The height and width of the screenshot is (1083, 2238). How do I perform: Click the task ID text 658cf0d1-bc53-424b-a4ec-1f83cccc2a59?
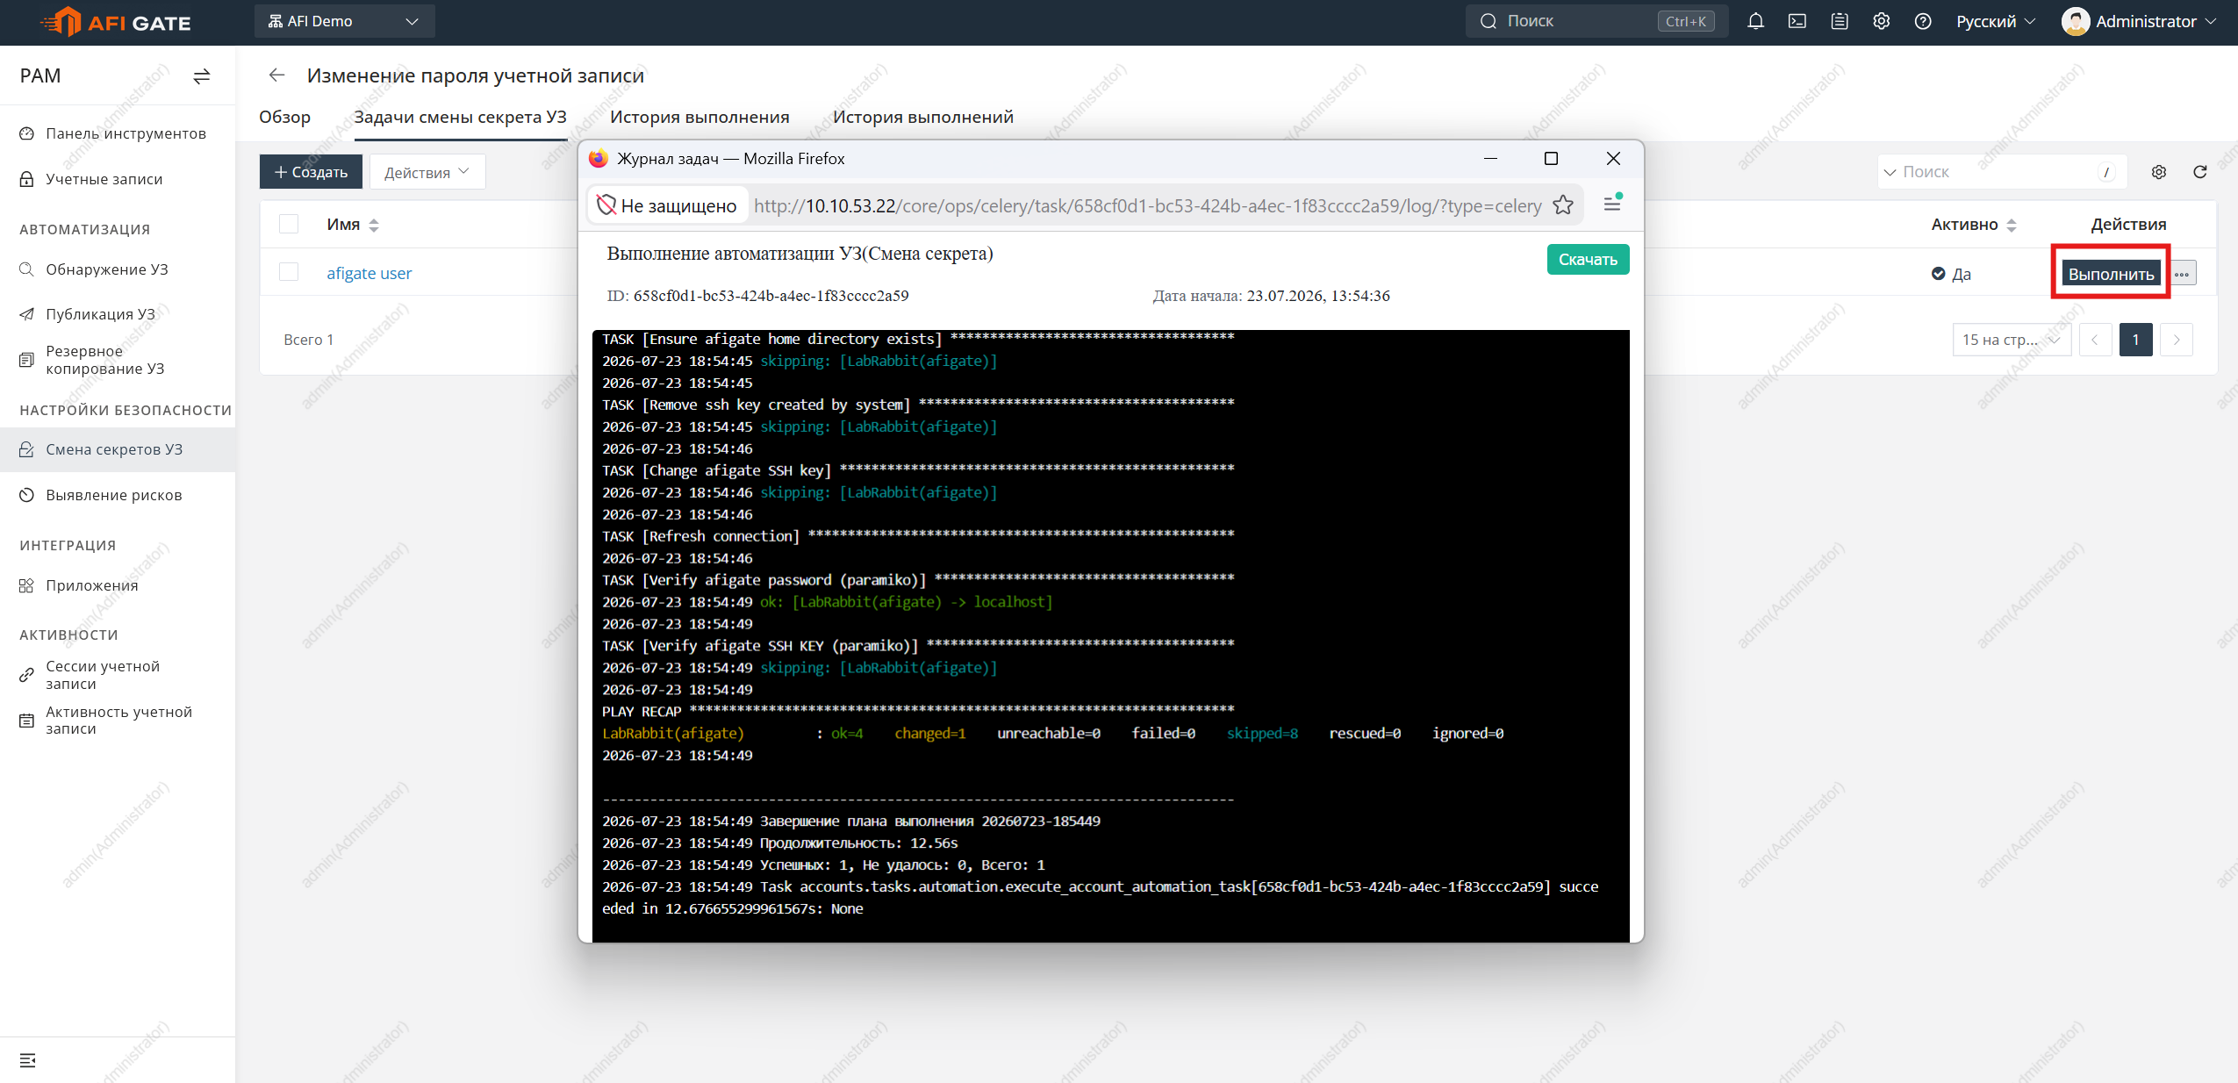771,296
